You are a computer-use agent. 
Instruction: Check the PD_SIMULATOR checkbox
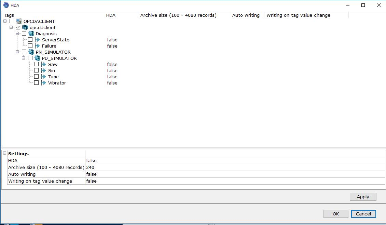[30, 58]
